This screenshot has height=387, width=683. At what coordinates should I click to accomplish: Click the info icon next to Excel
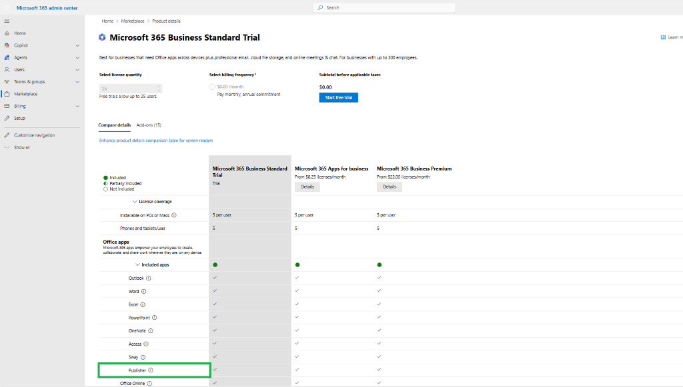click(x=143, y=305)
